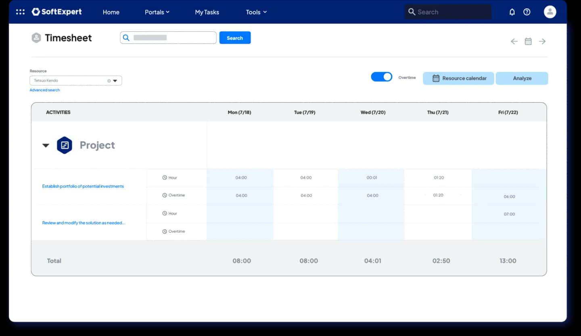Select Wednesday Hour cell 00:01

(x=372, y=177)
